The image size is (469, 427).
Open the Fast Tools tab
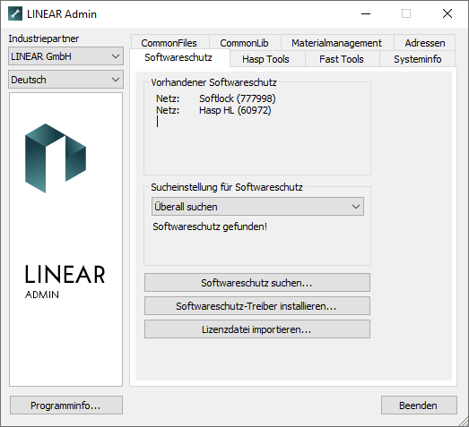[x=342, y=59]
